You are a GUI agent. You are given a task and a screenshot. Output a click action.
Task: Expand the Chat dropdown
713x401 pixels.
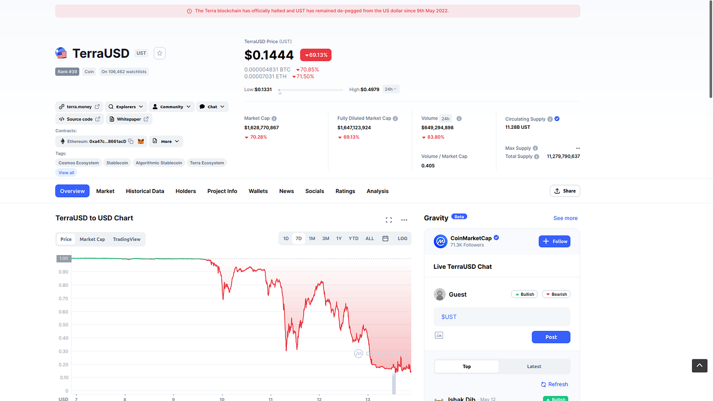(212, 107)
